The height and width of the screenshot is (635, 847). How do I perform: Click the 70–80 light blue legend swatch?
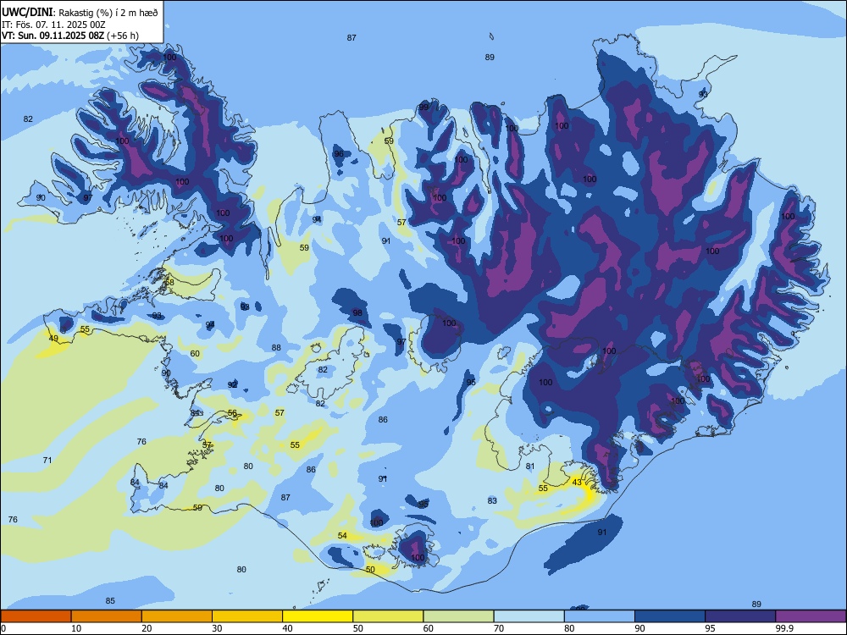[x=529, y=616]
